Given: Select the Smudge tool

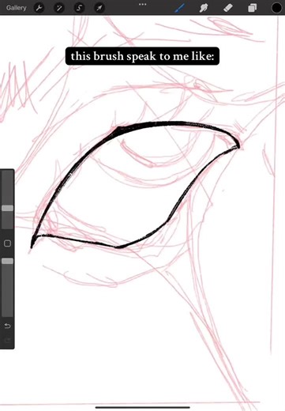Looking at the screenshot, I should [204, 8].
